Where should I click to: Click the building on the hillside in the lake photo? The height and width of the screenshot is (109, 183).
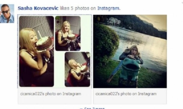pyautogui.click(x=114, y=21)
